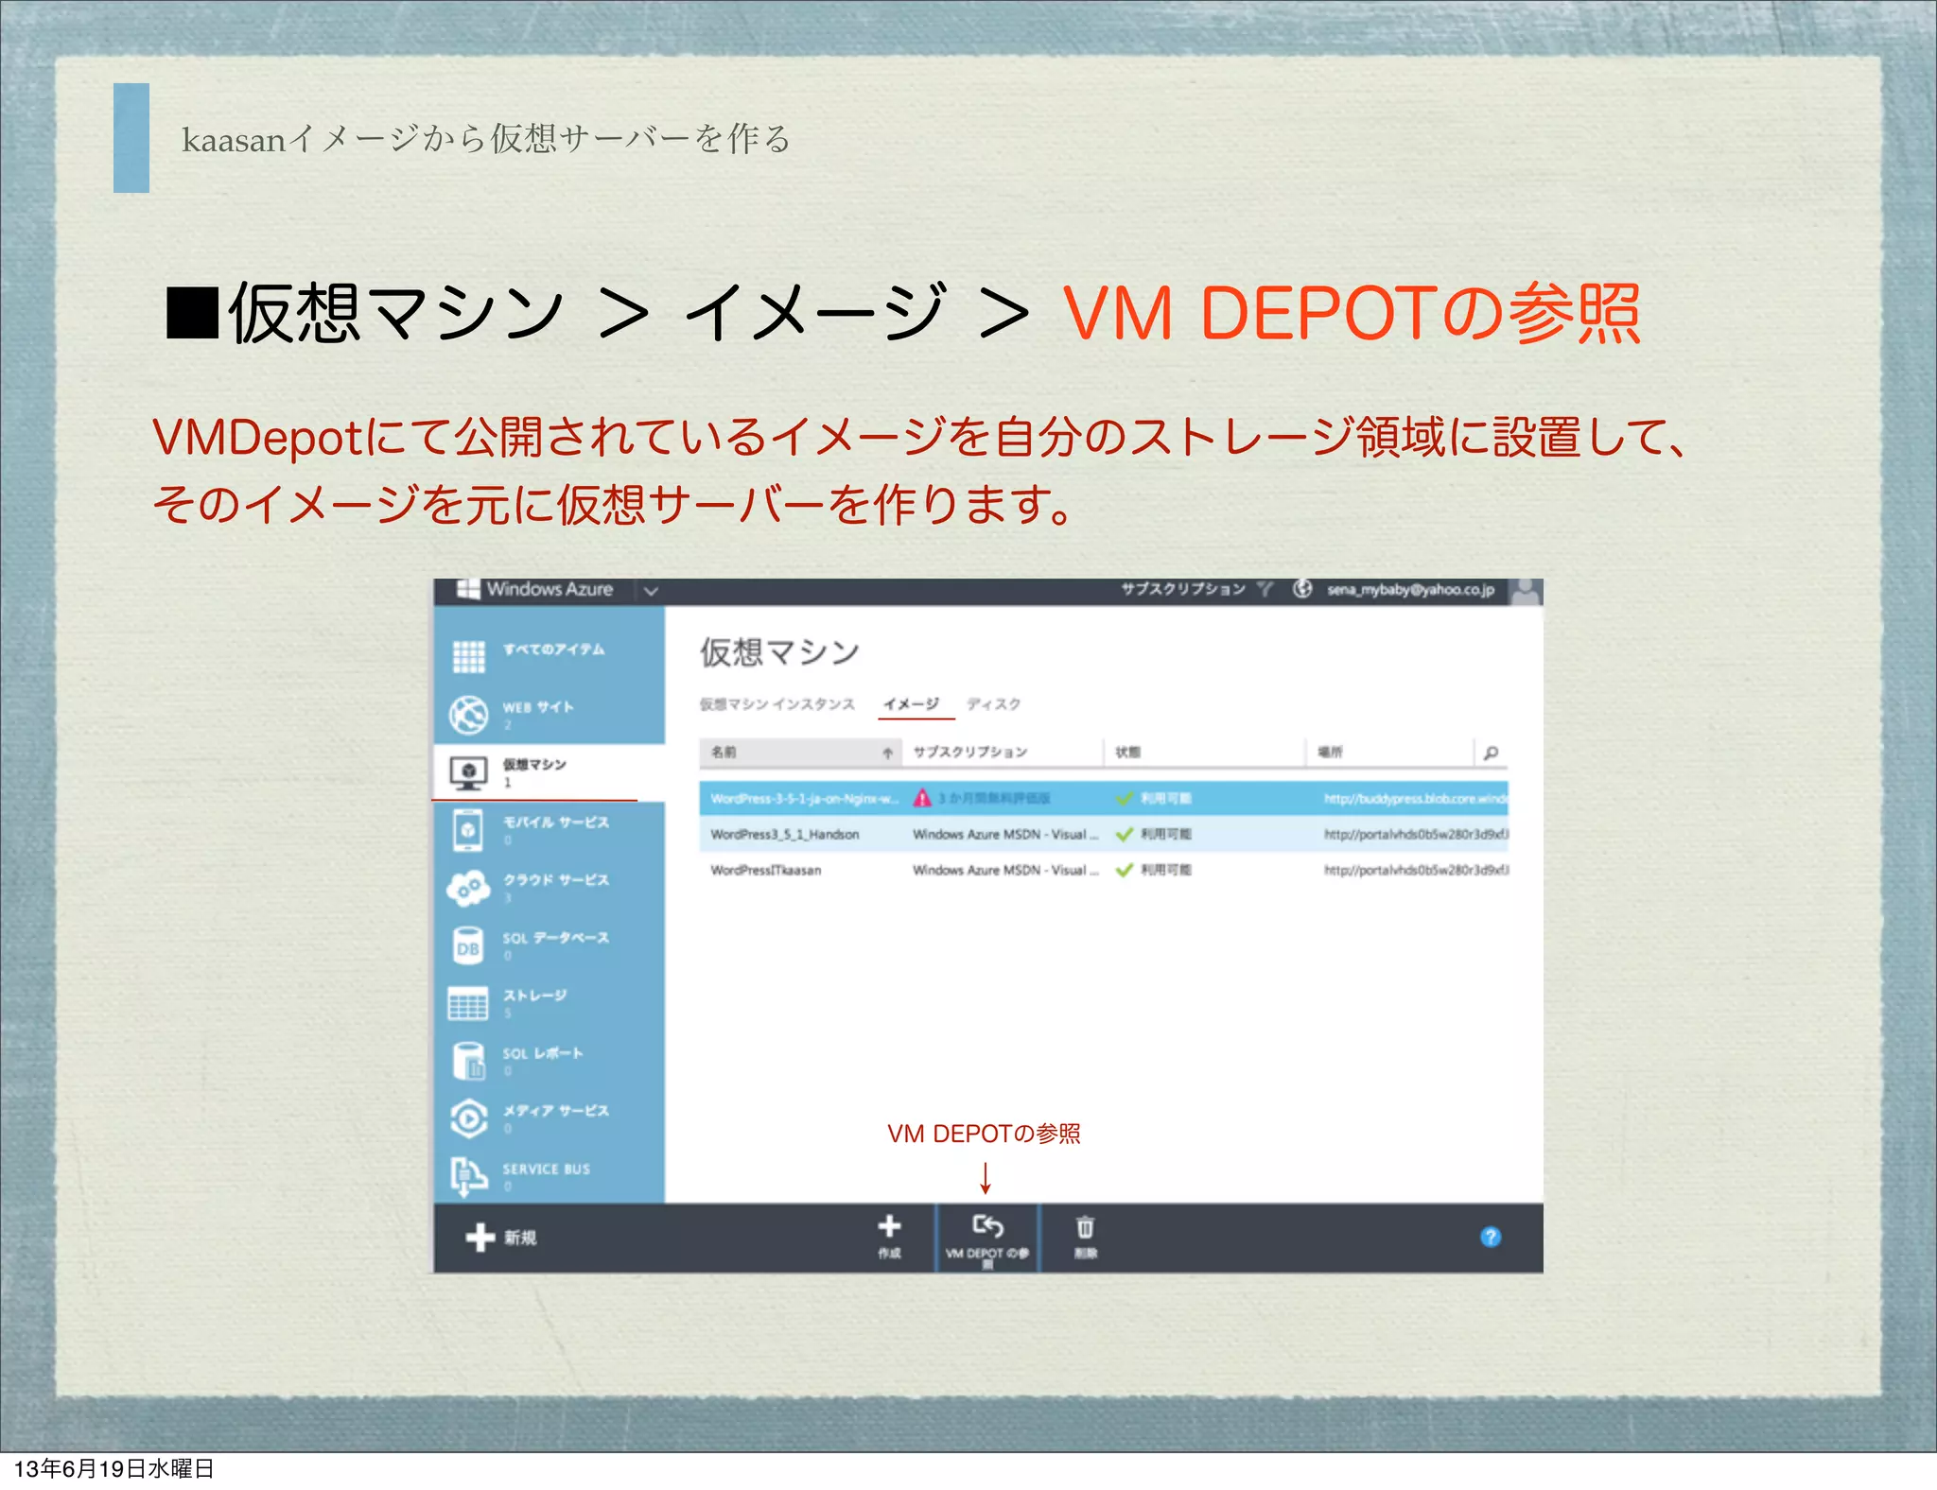The height and width of the screenshot is (1490, 1937).
Task: Open SQL レポート sidebar icon
Action: click(468, 1061)
